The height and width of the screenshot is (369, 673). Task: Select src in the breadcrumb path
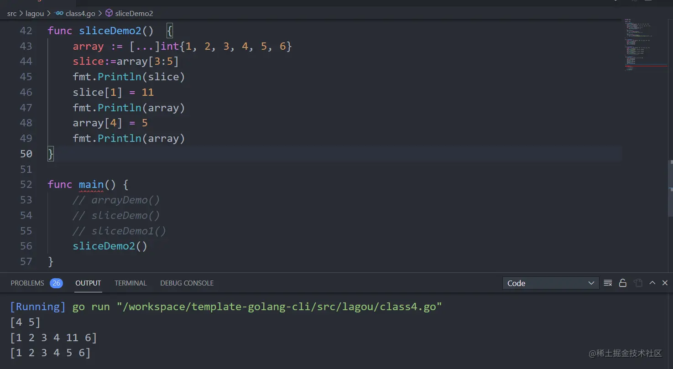pos(12,14)
